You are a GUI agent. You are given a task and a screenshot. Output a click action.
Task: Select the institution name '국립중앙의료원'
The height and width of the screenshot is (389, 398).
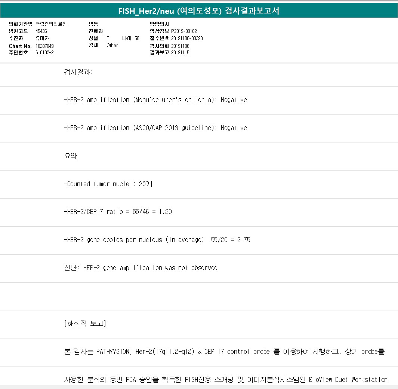point(51,24)
